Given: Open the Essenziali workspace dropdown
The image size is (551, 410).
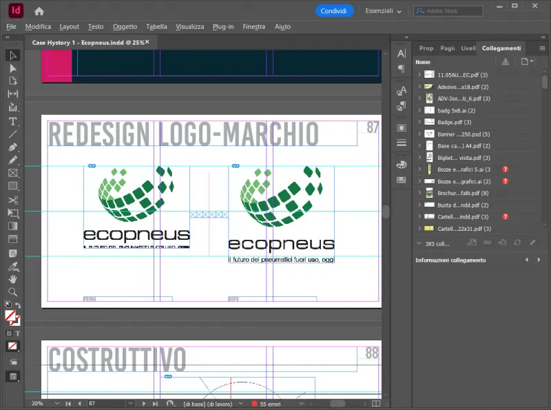Looking at the screenshot, I should 383,11.
